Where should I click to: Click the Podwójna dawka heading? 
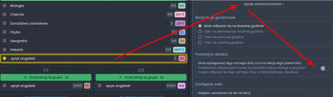211,54
